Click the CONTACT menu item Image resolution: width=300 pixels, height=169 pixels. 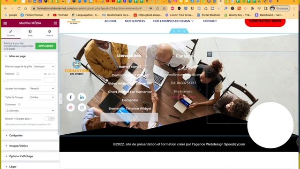point(210,21)
